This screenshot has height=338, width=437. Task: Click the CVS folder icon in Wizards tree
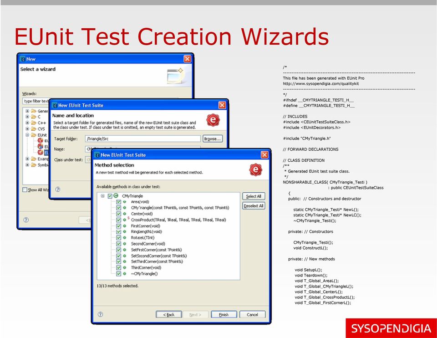pyautogui.click(x=34, y=129)
